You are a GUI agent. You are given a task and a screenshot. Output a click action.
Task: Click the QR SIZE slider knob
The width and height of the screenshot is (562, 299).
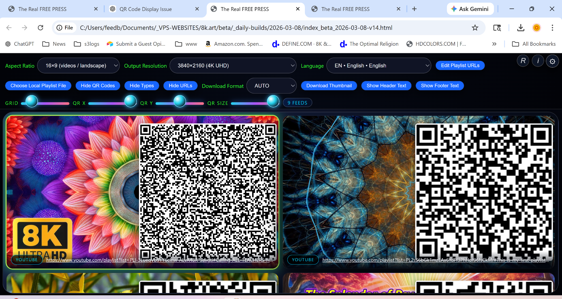coord(273,101)
